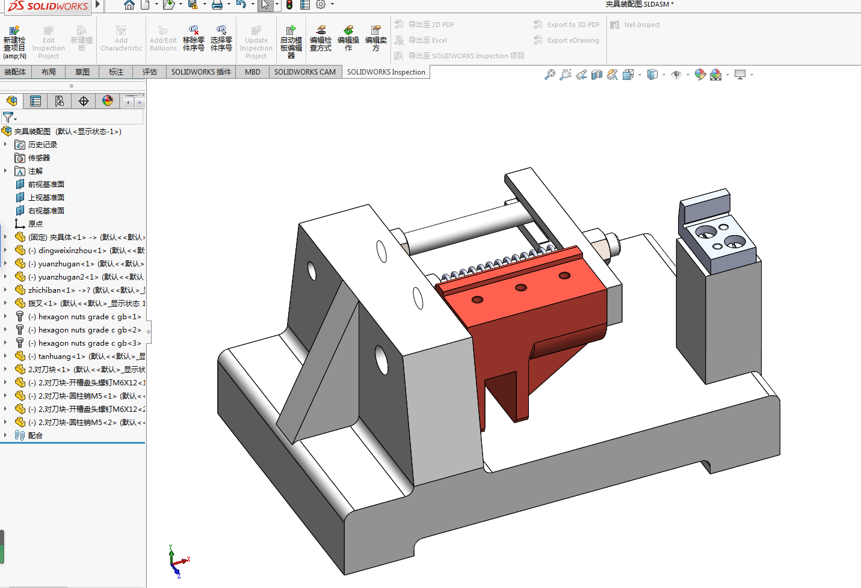Expand the 配合 mates folder
Viewport: 861px width, 588px height.
(5, 435)
